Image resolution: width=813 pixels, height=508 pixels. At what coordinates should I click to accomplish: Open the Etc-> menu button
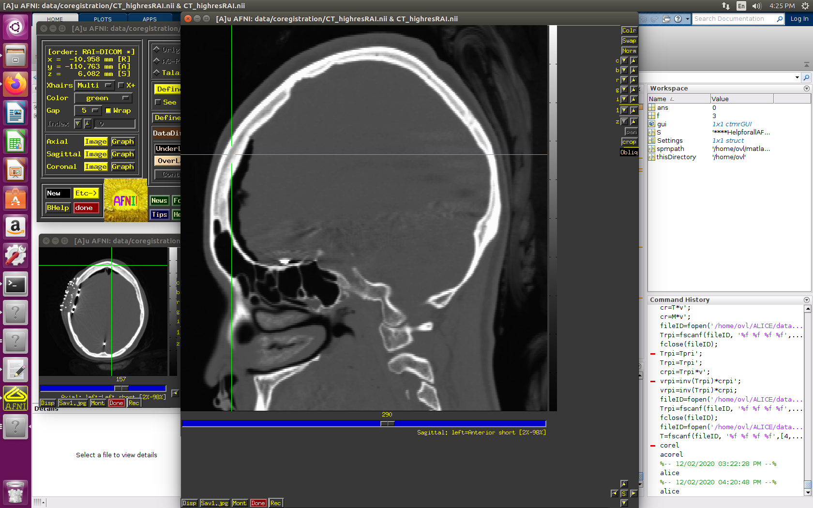point(86,193)
